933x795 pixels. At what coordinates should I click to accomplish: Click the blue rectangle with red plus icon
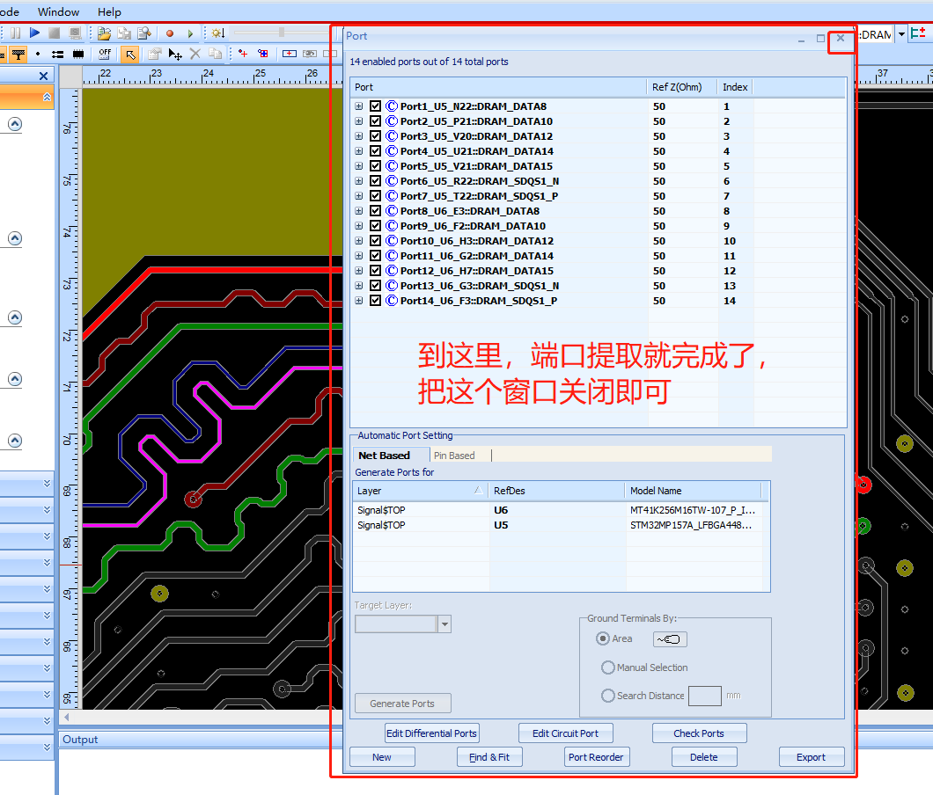pyautogui.click(x=290, y=54)
